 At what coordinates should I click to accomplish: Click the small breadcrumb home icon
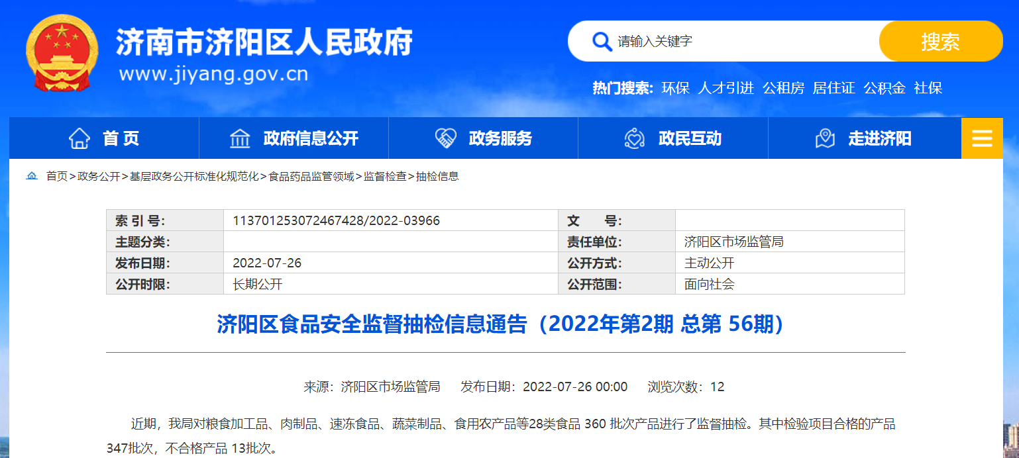32,176
